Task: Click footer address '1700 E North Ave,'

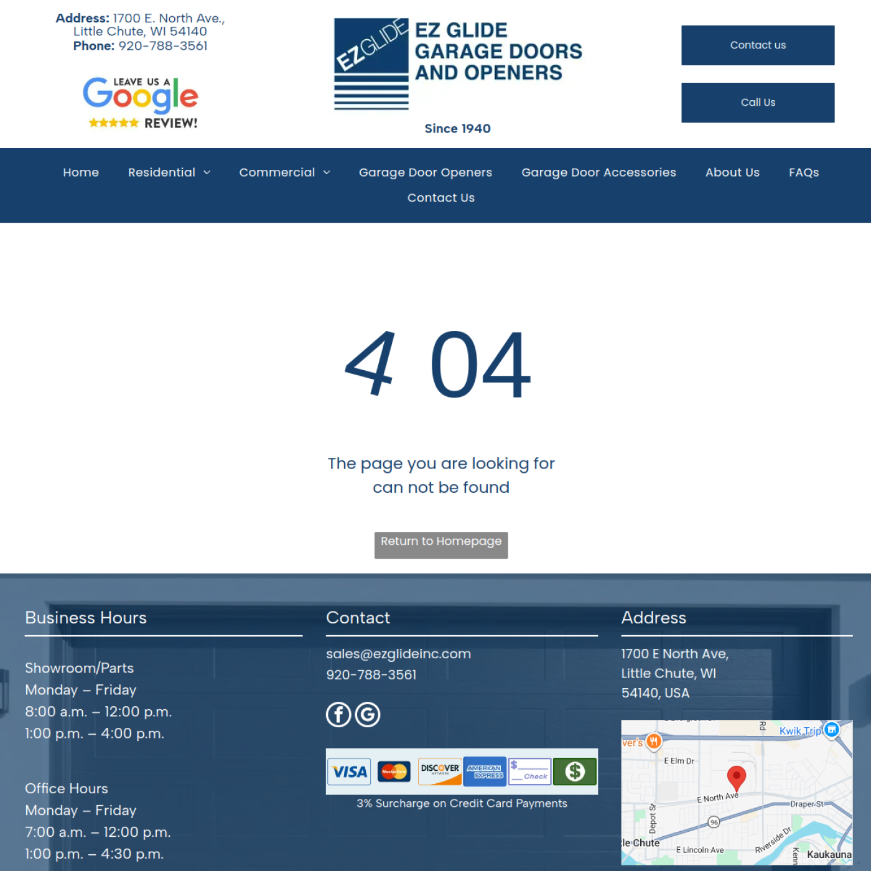Action: tap(675, 654)
